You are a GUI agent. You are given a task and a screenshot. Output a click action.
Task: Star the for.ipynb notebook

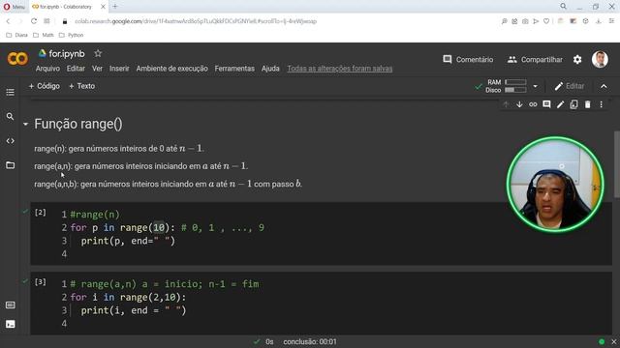pyautogui.click(x=98, y=53)
